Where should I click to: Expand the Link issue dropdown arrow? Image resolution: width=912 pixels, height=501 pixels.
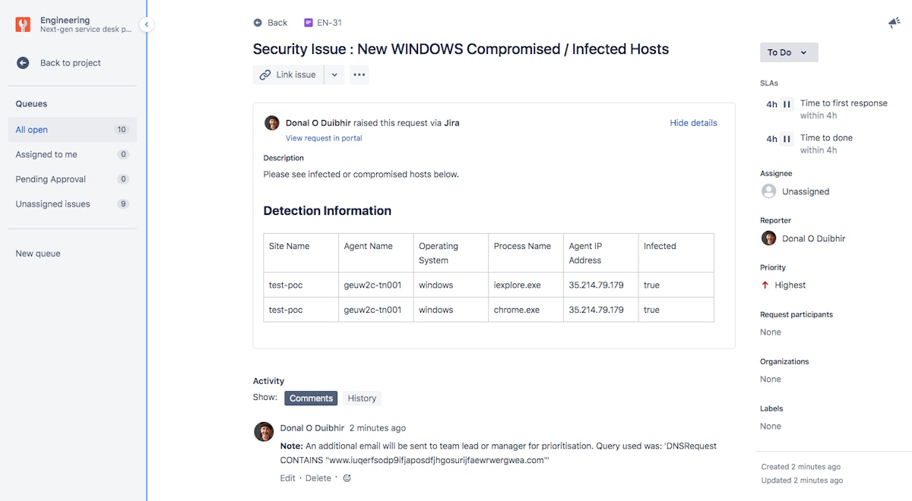[x=334, y=74]
